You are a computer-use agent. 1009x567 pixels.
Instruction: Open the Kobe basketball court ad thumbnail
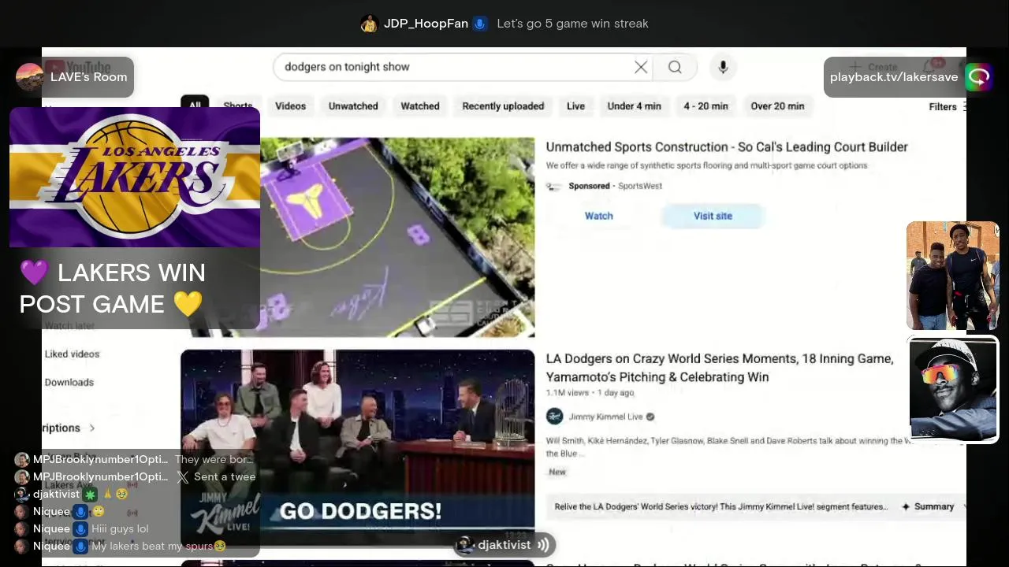click(397, 237)
